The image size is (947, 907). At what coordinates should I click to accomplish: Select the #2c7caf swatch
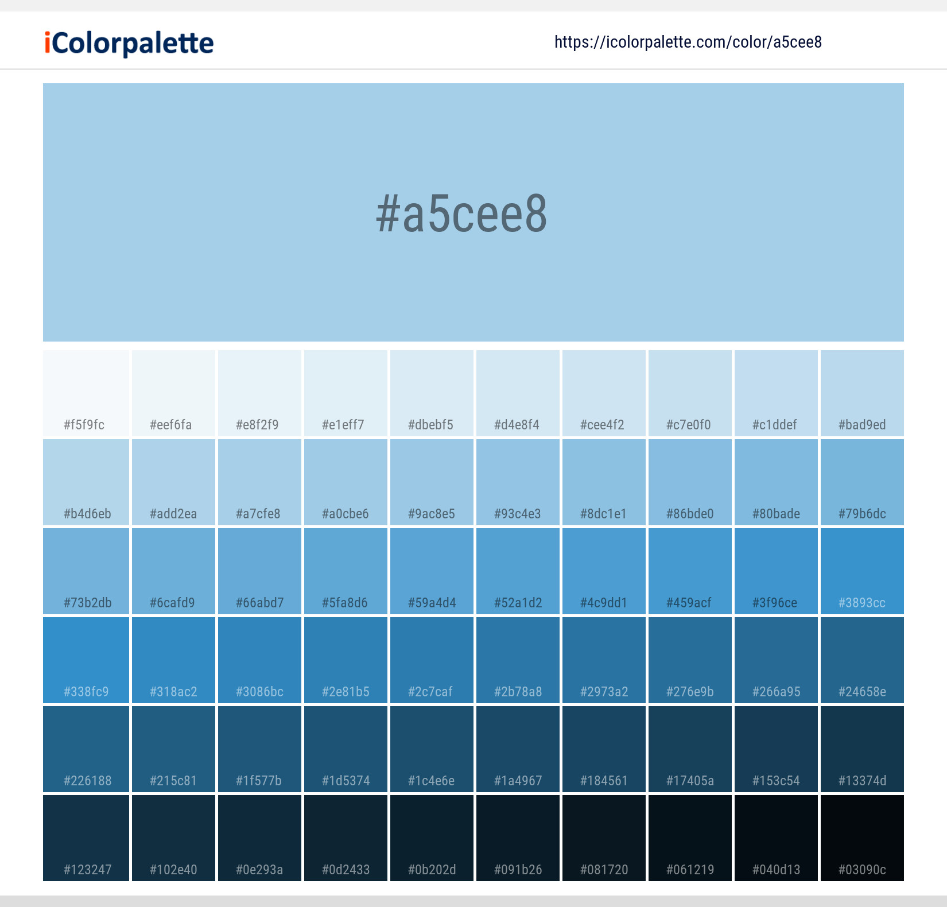[431, 660]
